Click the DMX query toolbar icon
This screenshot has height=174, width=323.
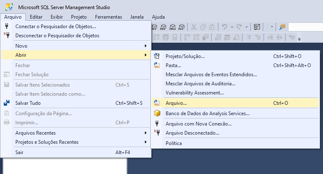click(162, 27)
